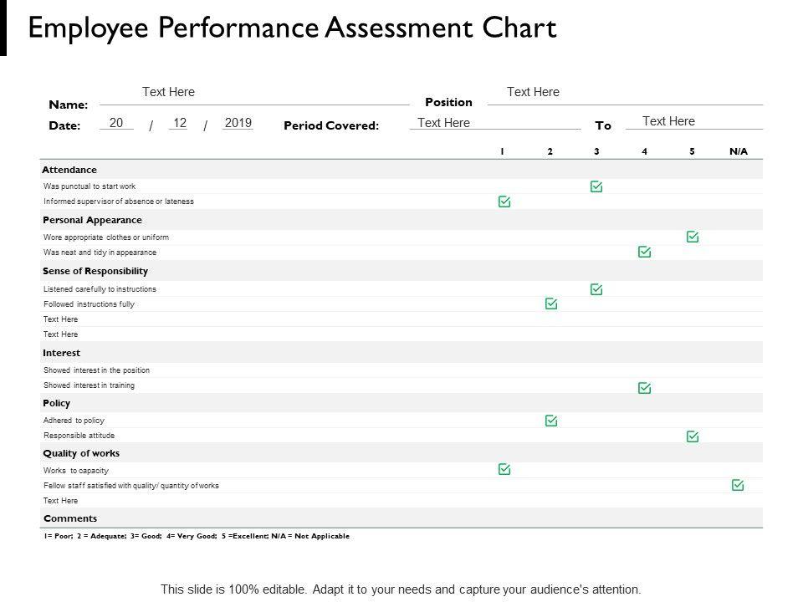Click the 'Listened carefully to instructions' checkmark
This screenshot has height=602, width=803.
[596, 289]
